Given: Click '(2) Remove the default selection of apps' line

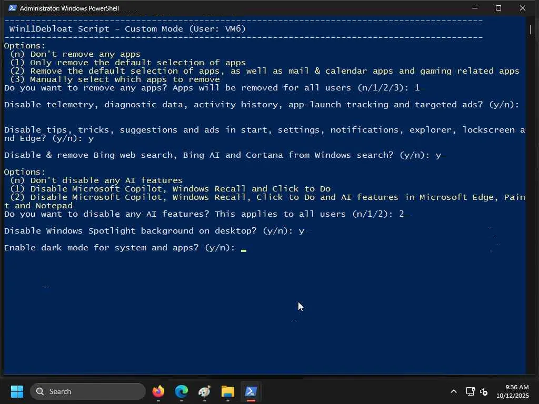Looking at the screenshot, I should [265, 71].
